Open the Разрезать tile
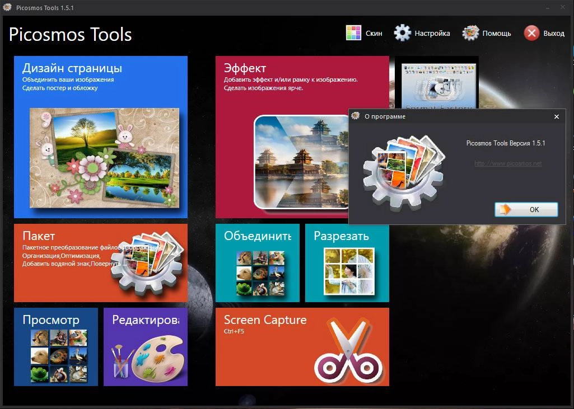This screenshot has height=409, width=574. (347, 262)
